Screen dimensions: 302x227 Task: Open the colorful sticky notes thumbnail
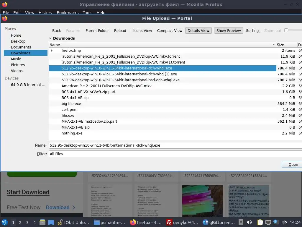point(202,201)
